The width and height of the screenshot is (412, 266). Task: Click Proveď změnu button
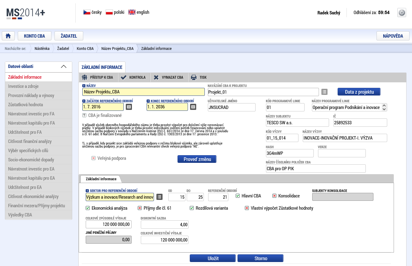pyautogui.click(x=197, y=159)
